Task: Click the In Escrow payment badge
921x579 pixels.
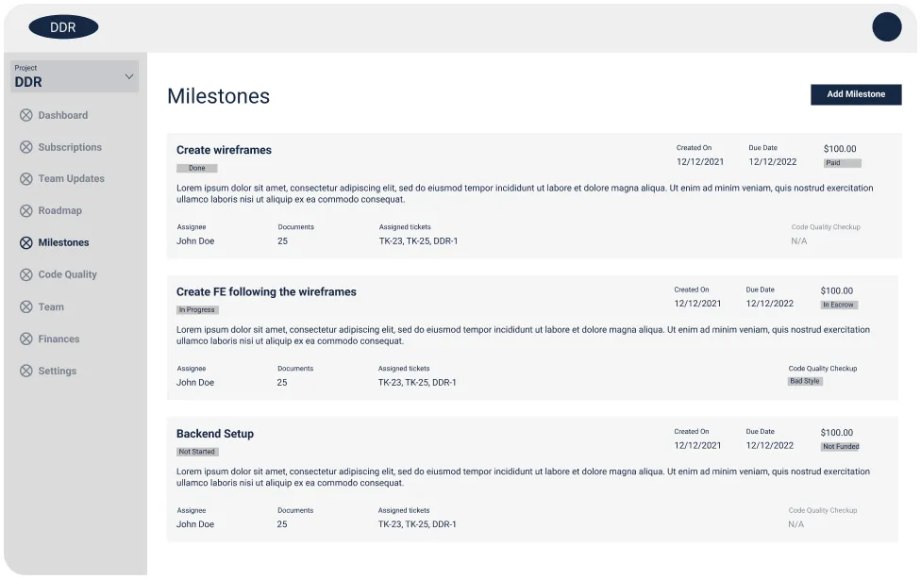Action: [839, 306]
